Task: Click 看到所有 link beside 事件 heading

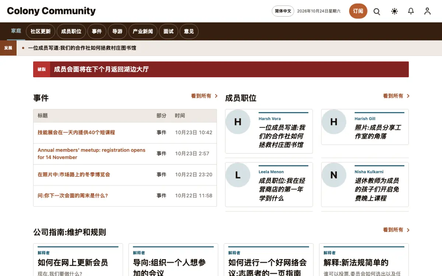Action: tap(201, 96)
